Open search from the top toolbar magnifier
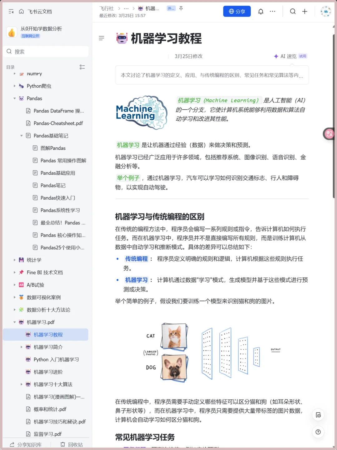Image resolution: width=337 pixels, height=450 pixels. tap(293, 11)
